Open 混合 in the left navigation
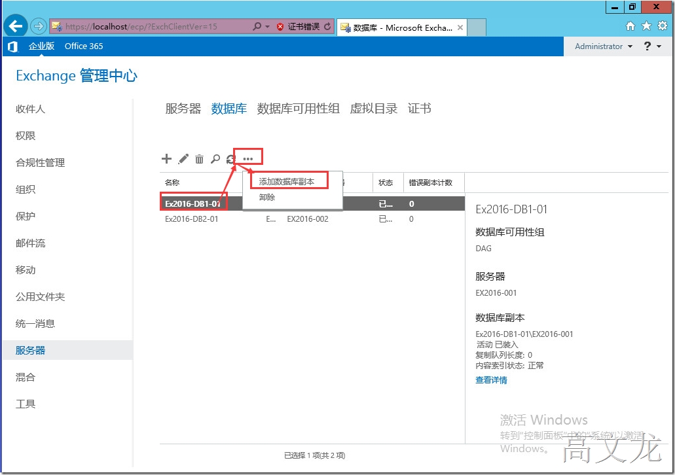The image size is (675, 475). point(26,378)
